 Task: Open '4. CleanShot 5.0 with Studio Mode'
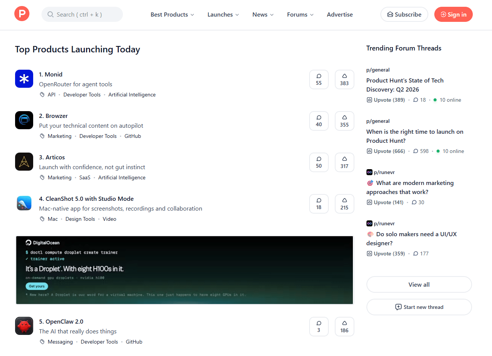tap(86, 199)
